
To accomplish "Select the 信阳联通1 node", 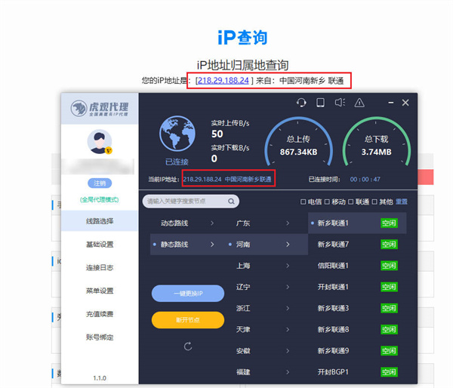I will coord(357,266).
